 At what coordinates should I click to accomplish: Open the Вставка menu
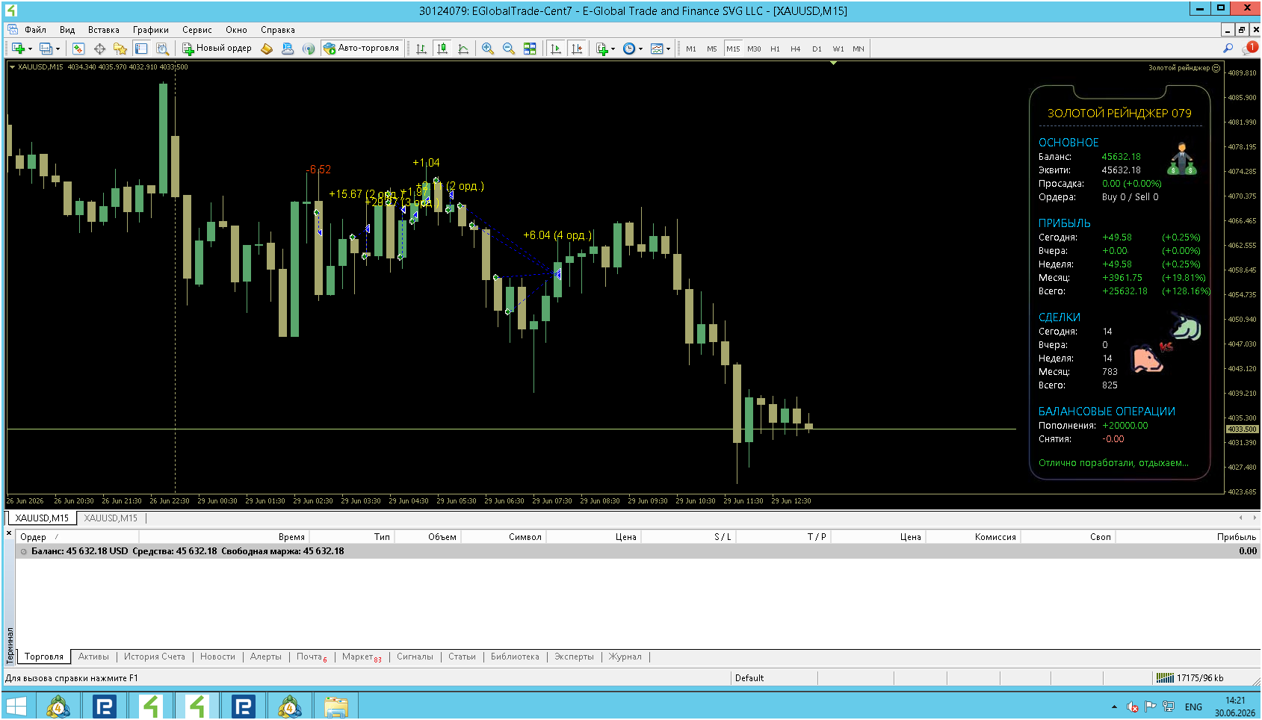(103, 30)
